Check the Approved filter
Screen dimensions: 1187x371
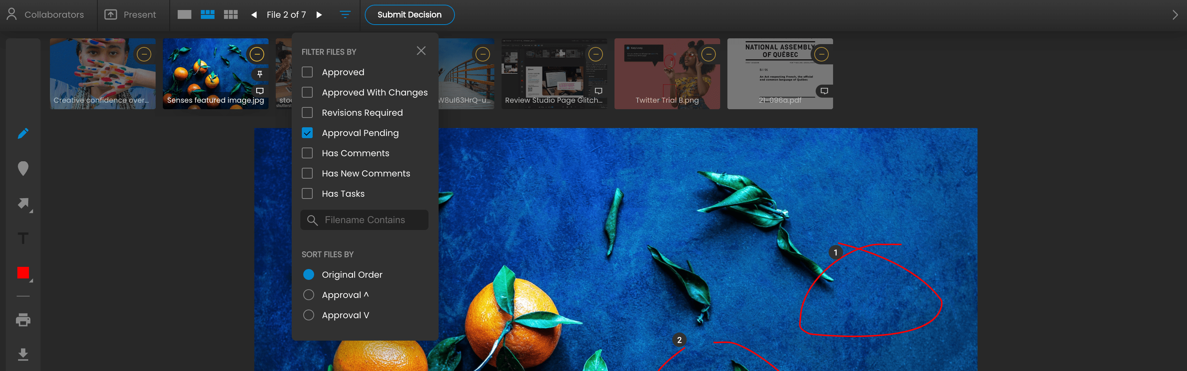point(307,72)
